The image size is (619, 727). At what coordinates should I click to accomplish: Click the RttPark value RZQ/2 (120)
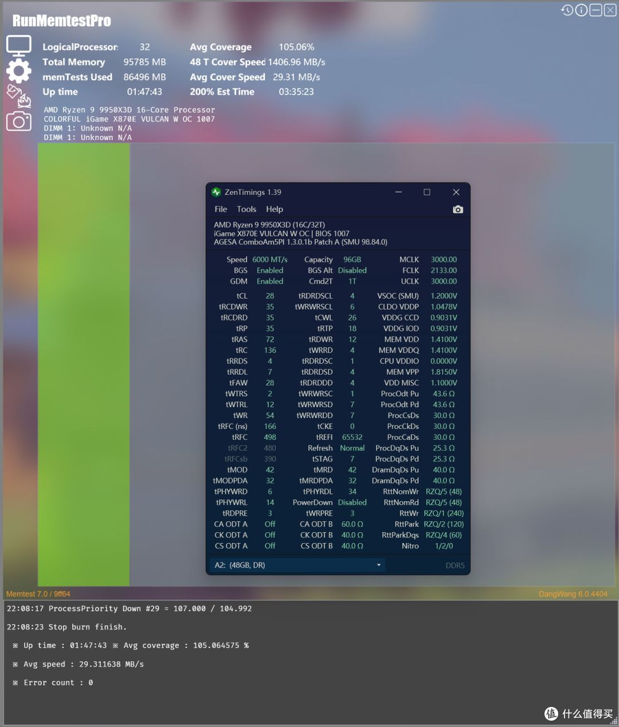coord(444,525)
